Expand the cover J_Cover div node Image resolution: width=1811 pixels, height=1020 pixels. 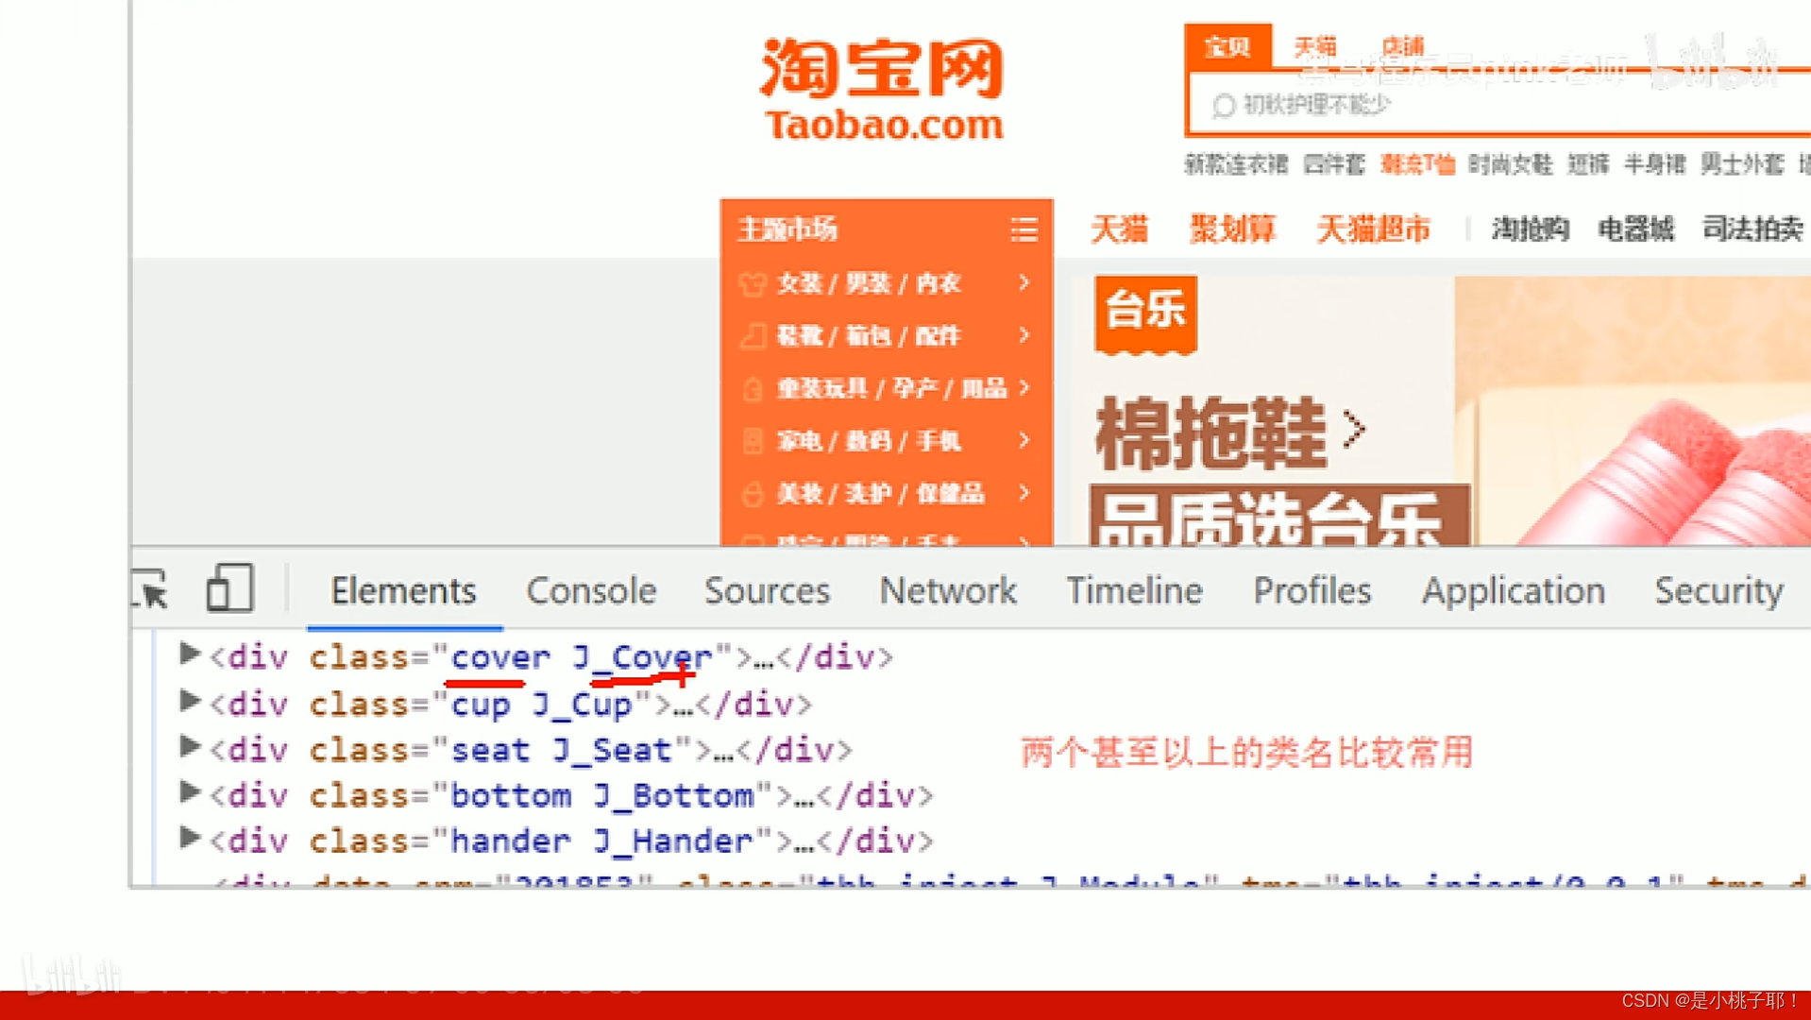point(190,654)
